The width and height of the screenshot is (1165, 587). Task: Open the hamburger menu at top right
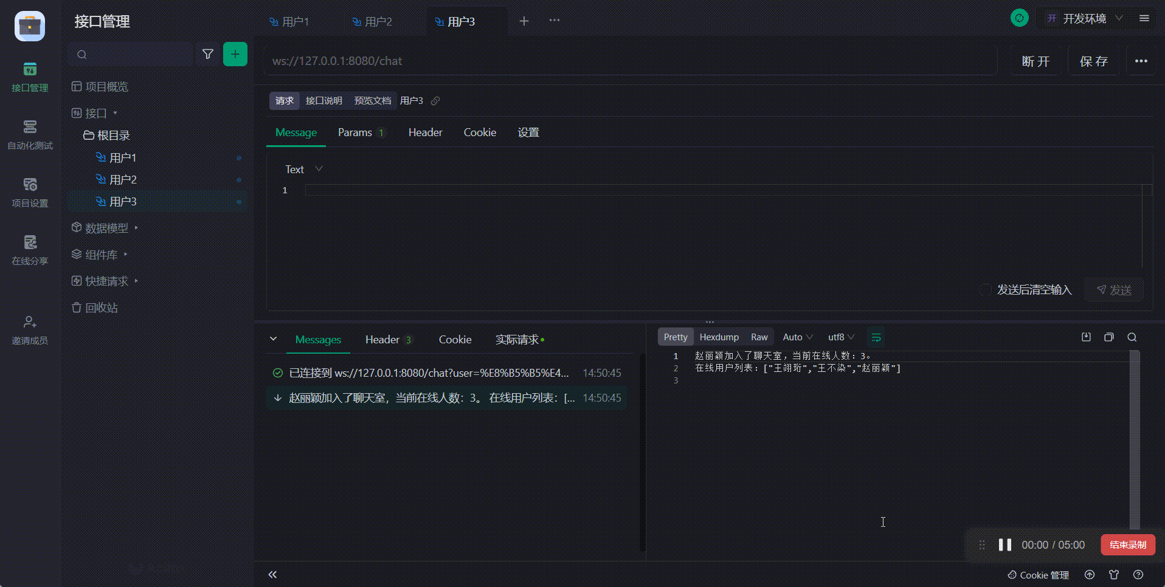pyautogui.click(x=1144, y=18)
